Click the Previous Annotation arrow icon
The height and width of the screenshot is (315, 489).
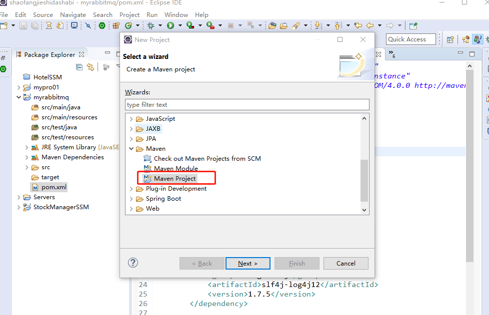(x=337, y=25)
